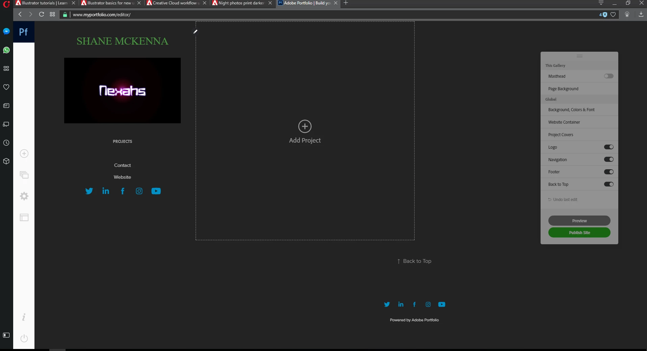The image size is (647, 351).
Task: Open the Opera My Flow sidebar icon
Action: [6, 124]
